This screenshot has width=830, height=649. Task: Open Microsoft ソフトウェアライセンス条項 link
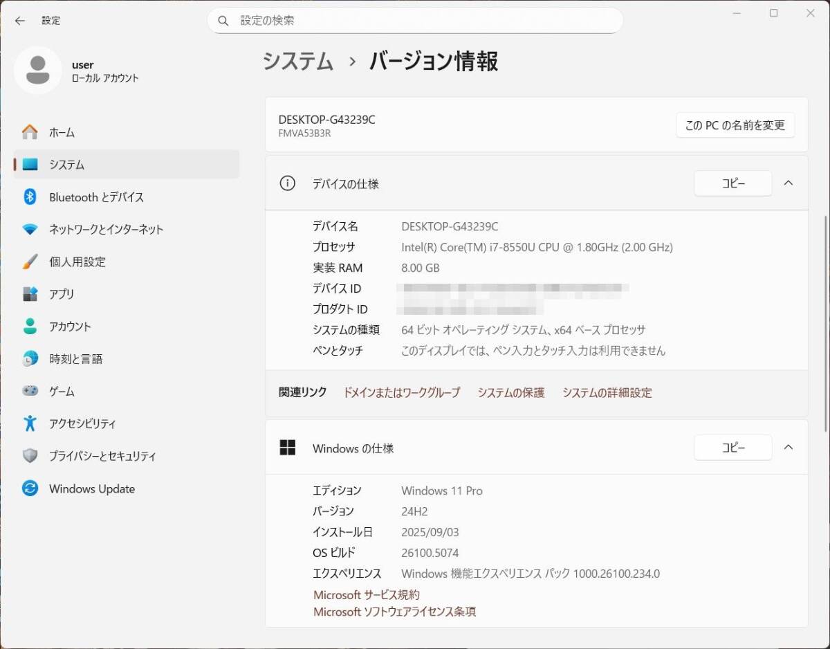395,612
